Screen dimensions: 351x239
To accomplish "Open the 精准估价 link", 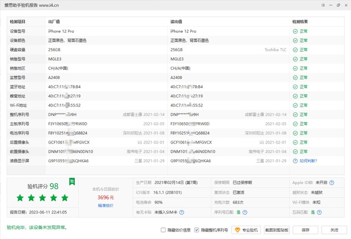I will (106, 206).
